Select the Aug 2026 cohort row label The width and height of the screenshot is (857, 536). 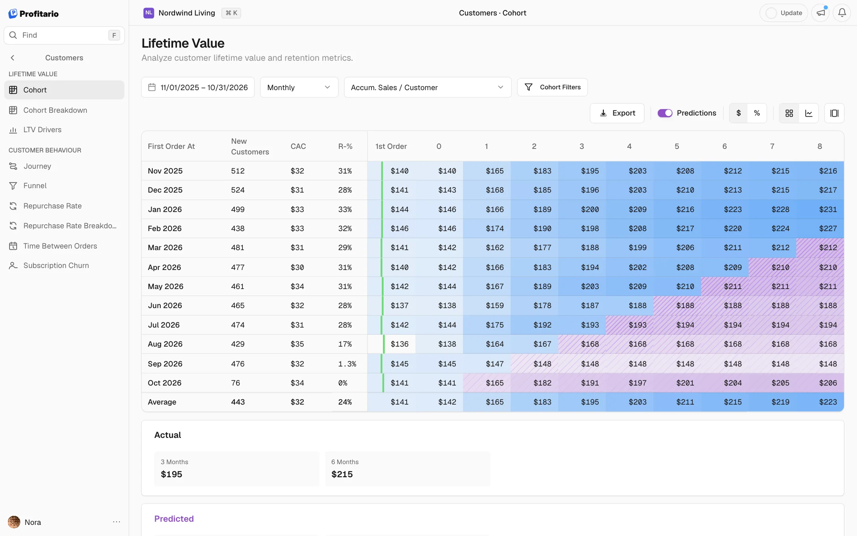pyautogui.click(x=165, y=344)
